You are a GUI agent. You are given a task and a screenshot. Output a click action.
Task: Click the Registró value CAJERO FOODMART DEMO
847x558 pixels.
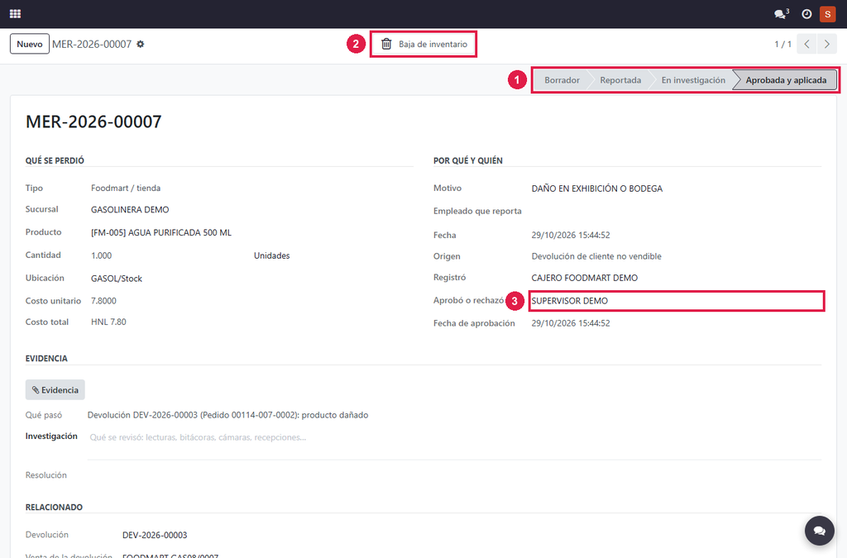coord(585,278)
